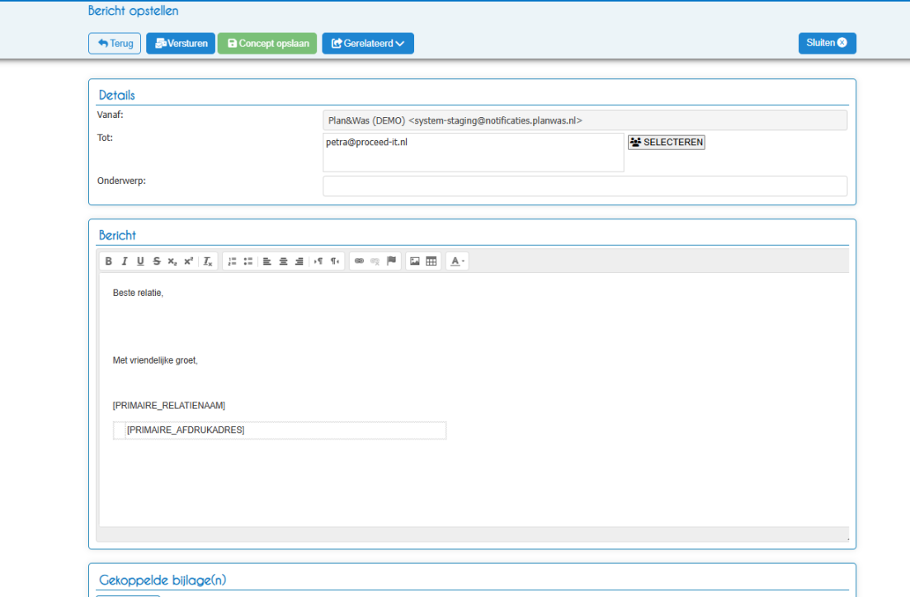Open the Gerelateerd dropdown menu
This screenshot has height=597, width=910.
[x=368, y=44]
